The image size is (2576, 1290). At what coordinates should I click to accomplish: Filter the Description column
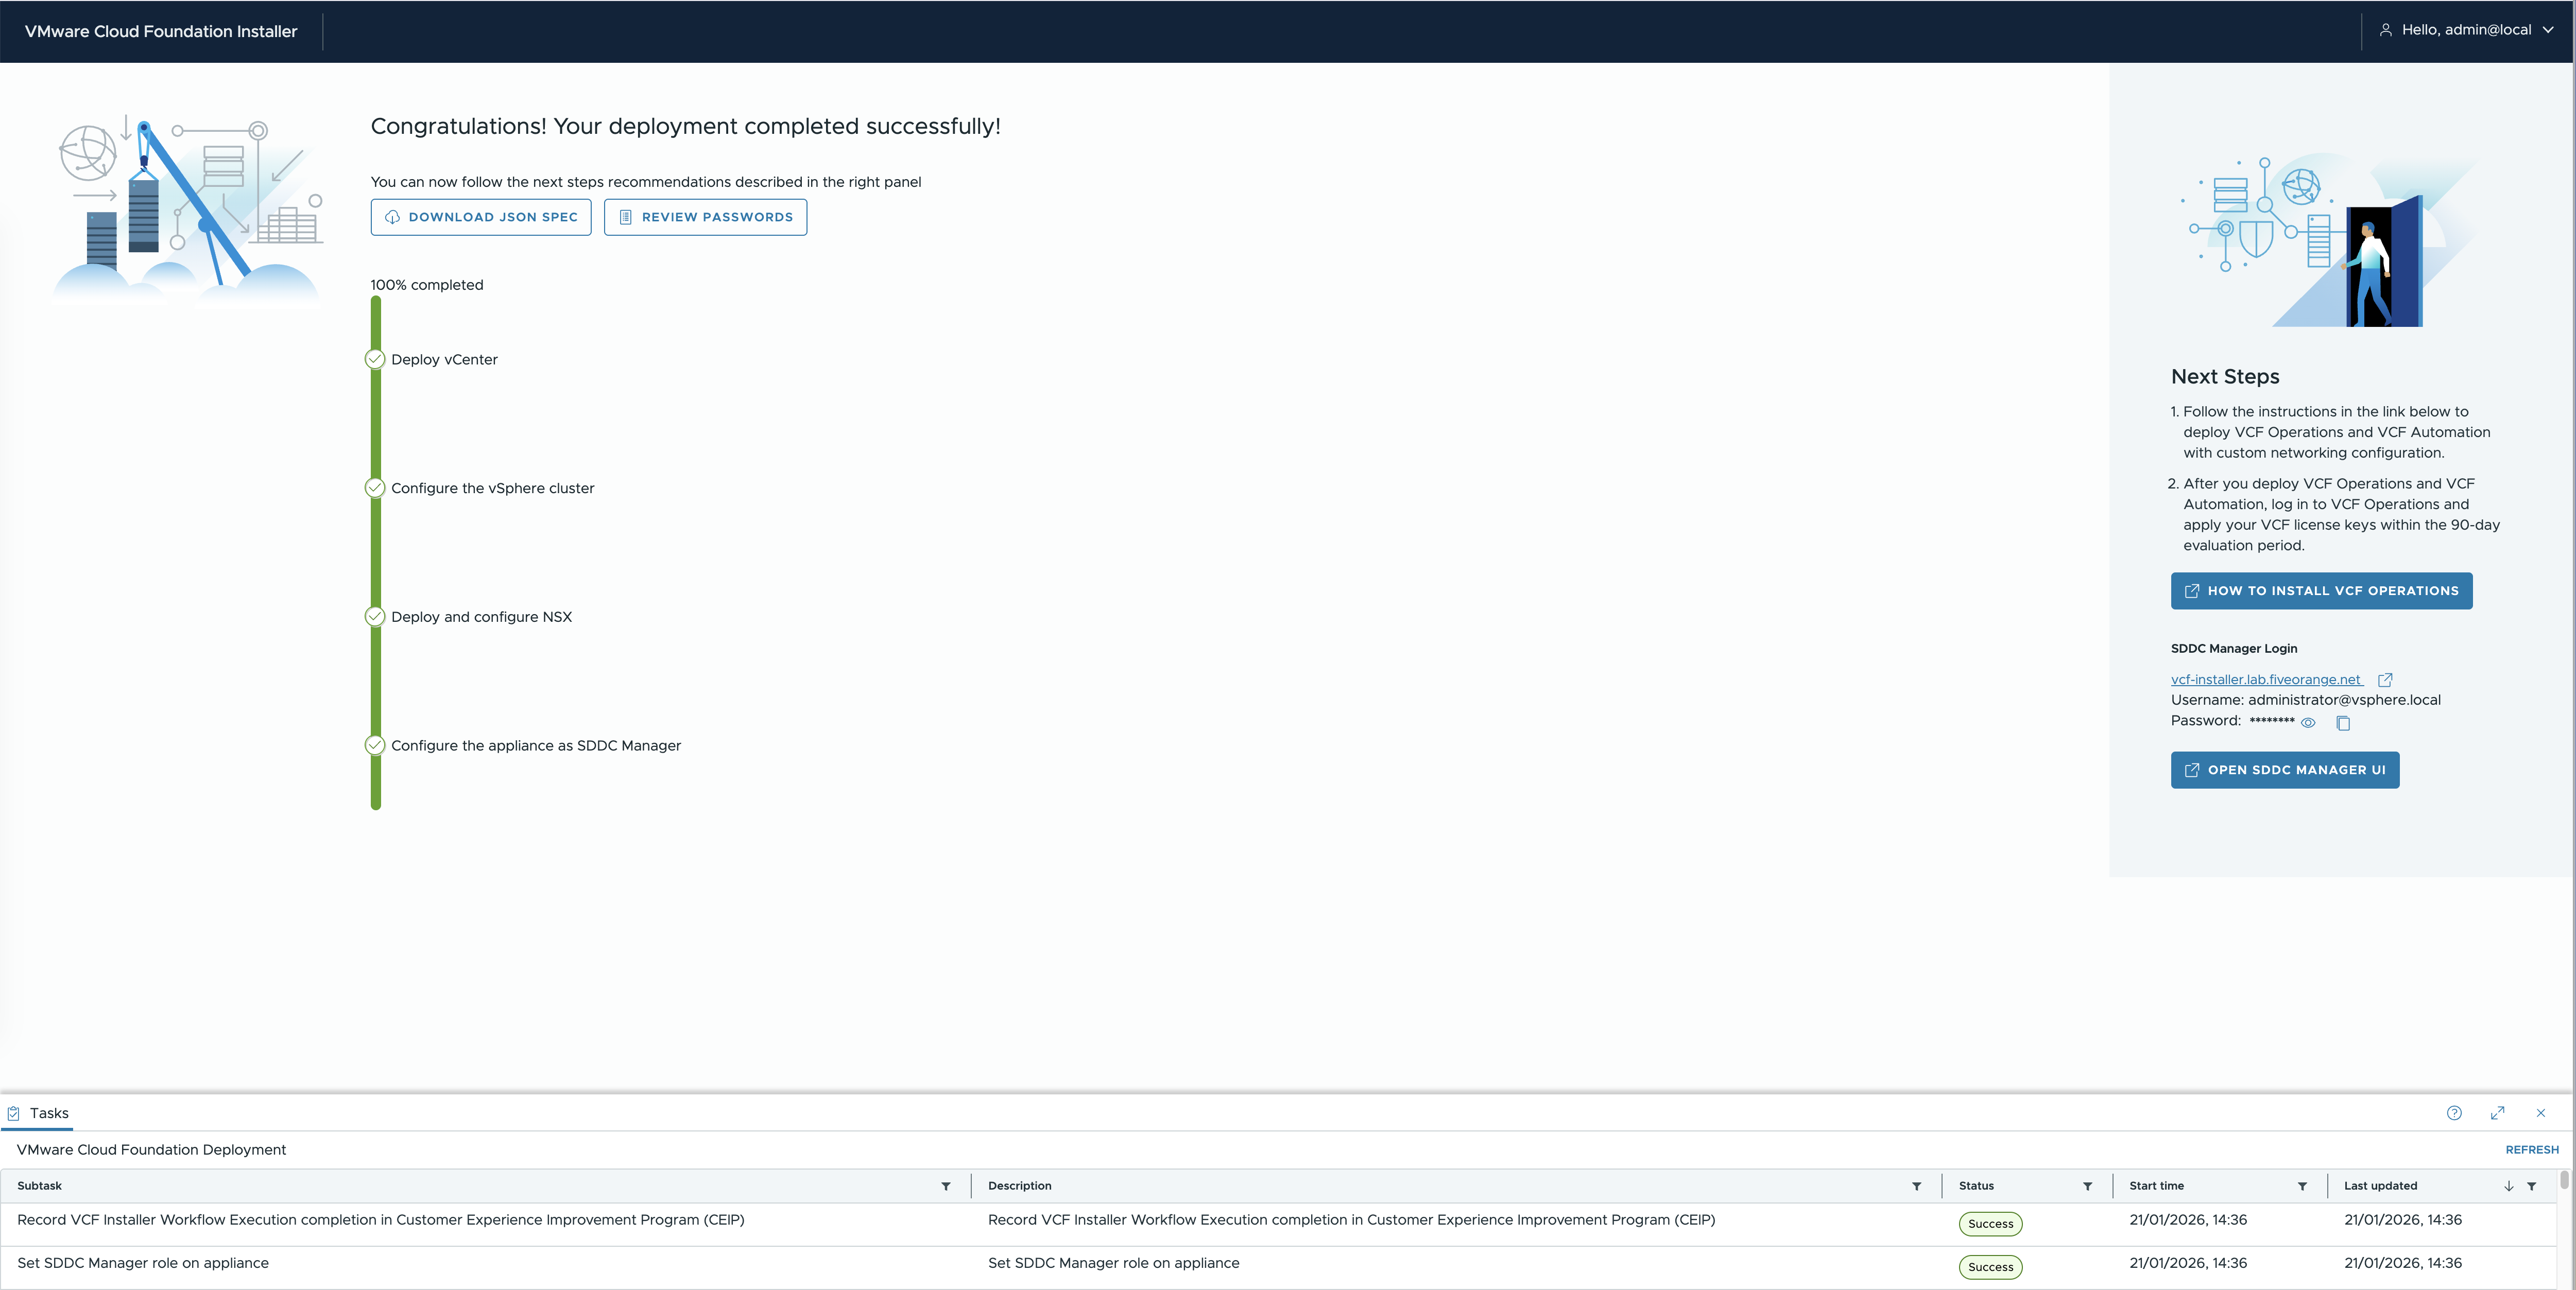(1916, 1186)
